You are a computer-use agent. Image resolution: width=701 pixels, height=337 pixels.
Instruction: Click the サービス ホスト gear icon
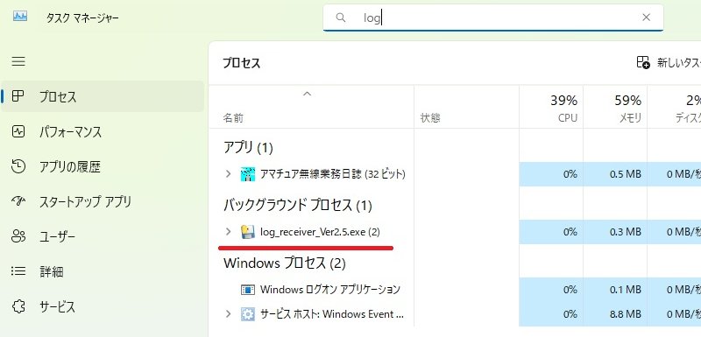[x=248, y=314]
